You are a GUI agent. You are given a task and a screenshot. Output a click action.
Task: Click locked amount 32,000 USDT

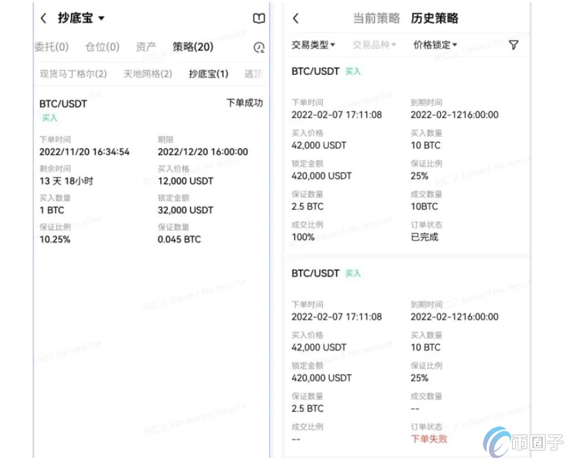tap(186, 210)
